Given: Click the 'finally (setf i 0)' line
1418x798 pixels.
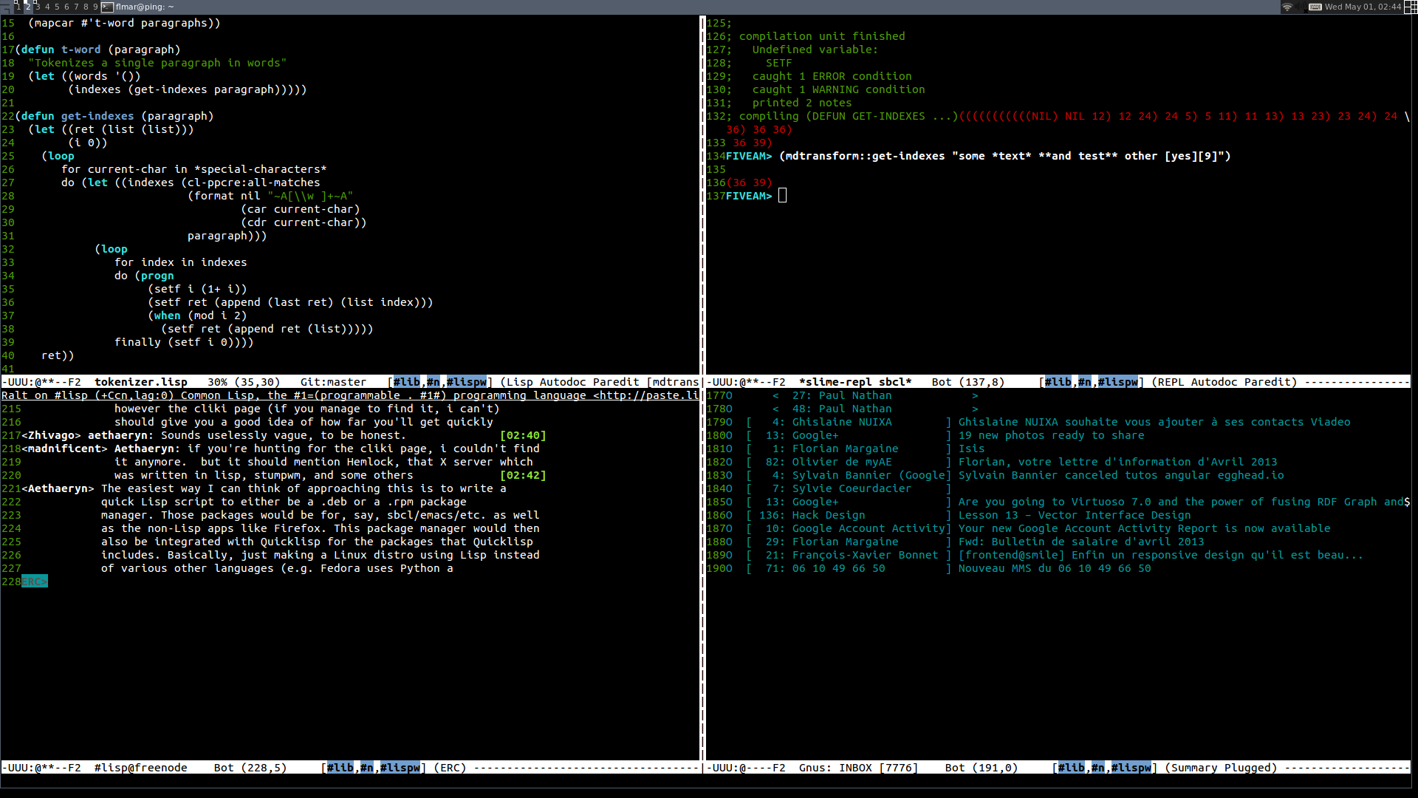Looking at the screenshot, I should 184,342.
